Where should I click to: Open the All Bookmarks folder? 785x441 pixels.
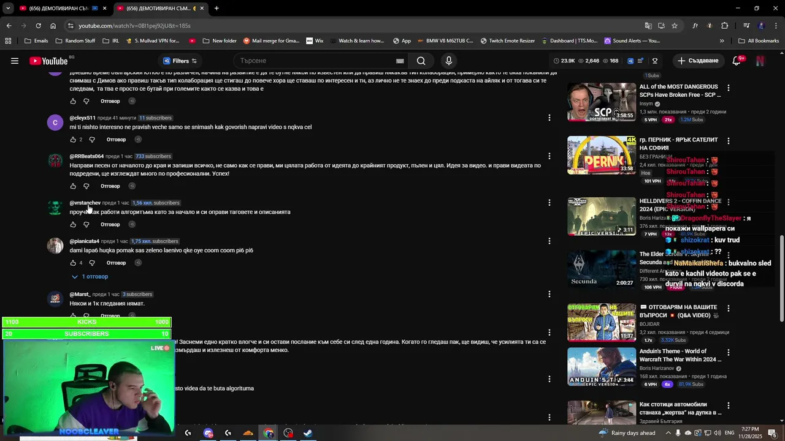click(759, 41)
